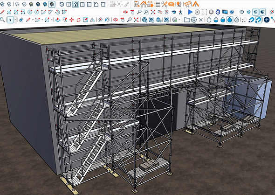The width and height of the screenshot is (275, 195).
Task: Switch to the Top standard view
Action: tap(69, 4)
